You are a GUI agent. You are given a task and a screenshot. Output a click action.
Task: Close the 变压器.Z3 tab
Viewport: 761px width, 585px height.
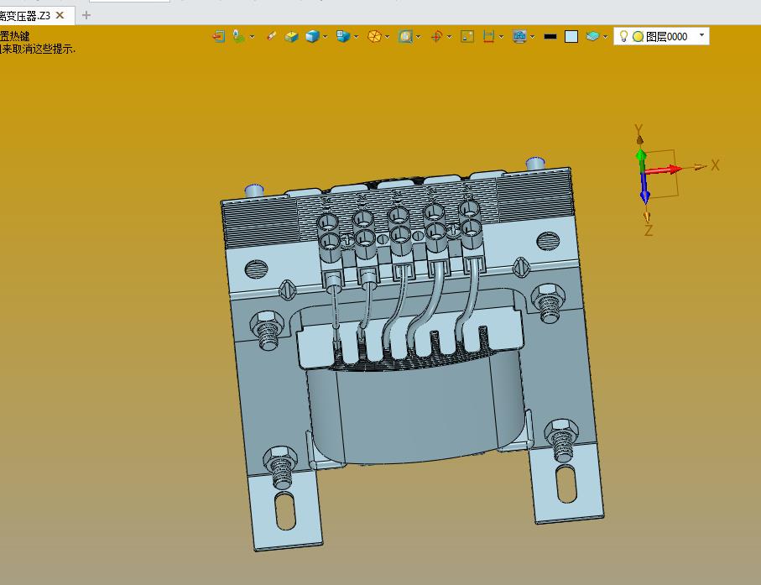pos(60,16)
